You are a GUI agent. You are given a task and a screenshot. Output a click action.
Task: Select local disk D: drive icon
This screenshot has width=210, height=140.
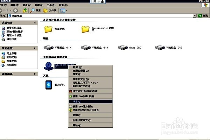(x=86, y=48)
